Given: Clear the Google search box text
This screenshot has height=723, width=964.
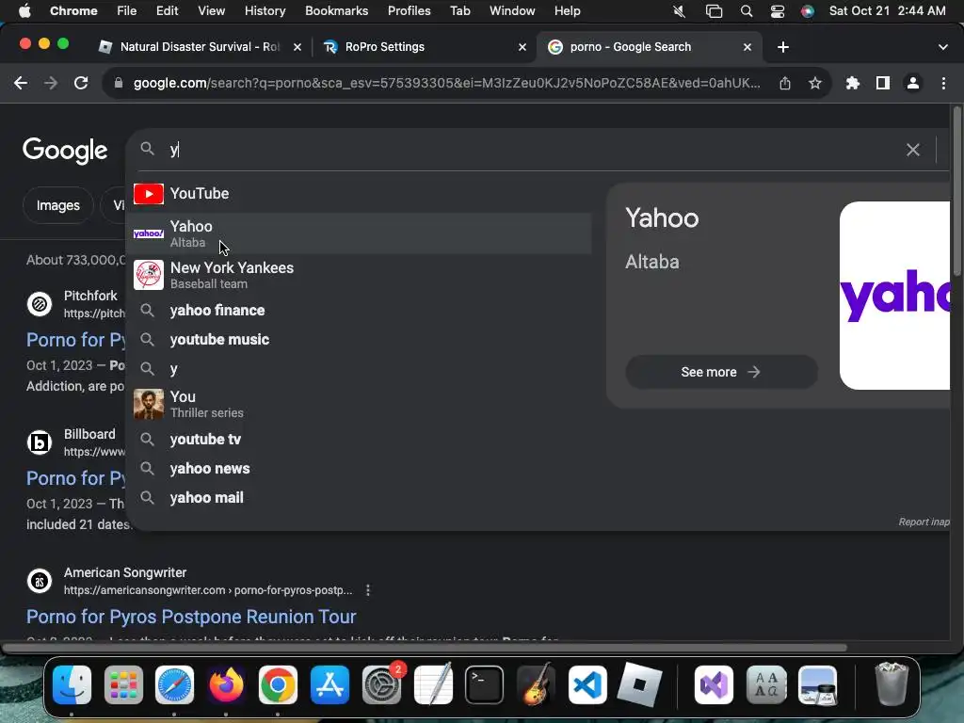Looking at the screenshot, I should 912,150.
